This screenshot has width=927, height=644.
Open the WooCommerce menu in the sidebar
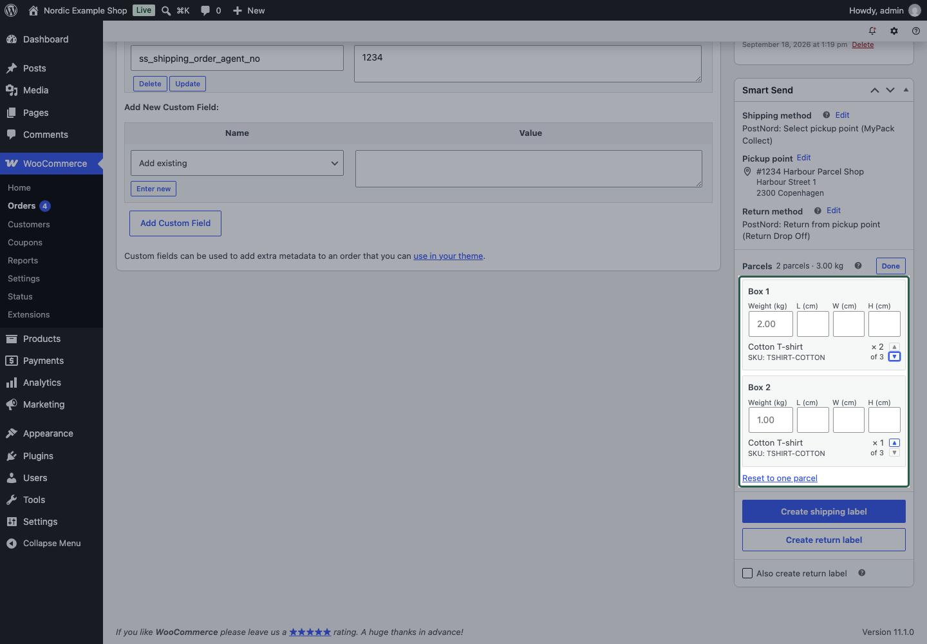(51, 164)
